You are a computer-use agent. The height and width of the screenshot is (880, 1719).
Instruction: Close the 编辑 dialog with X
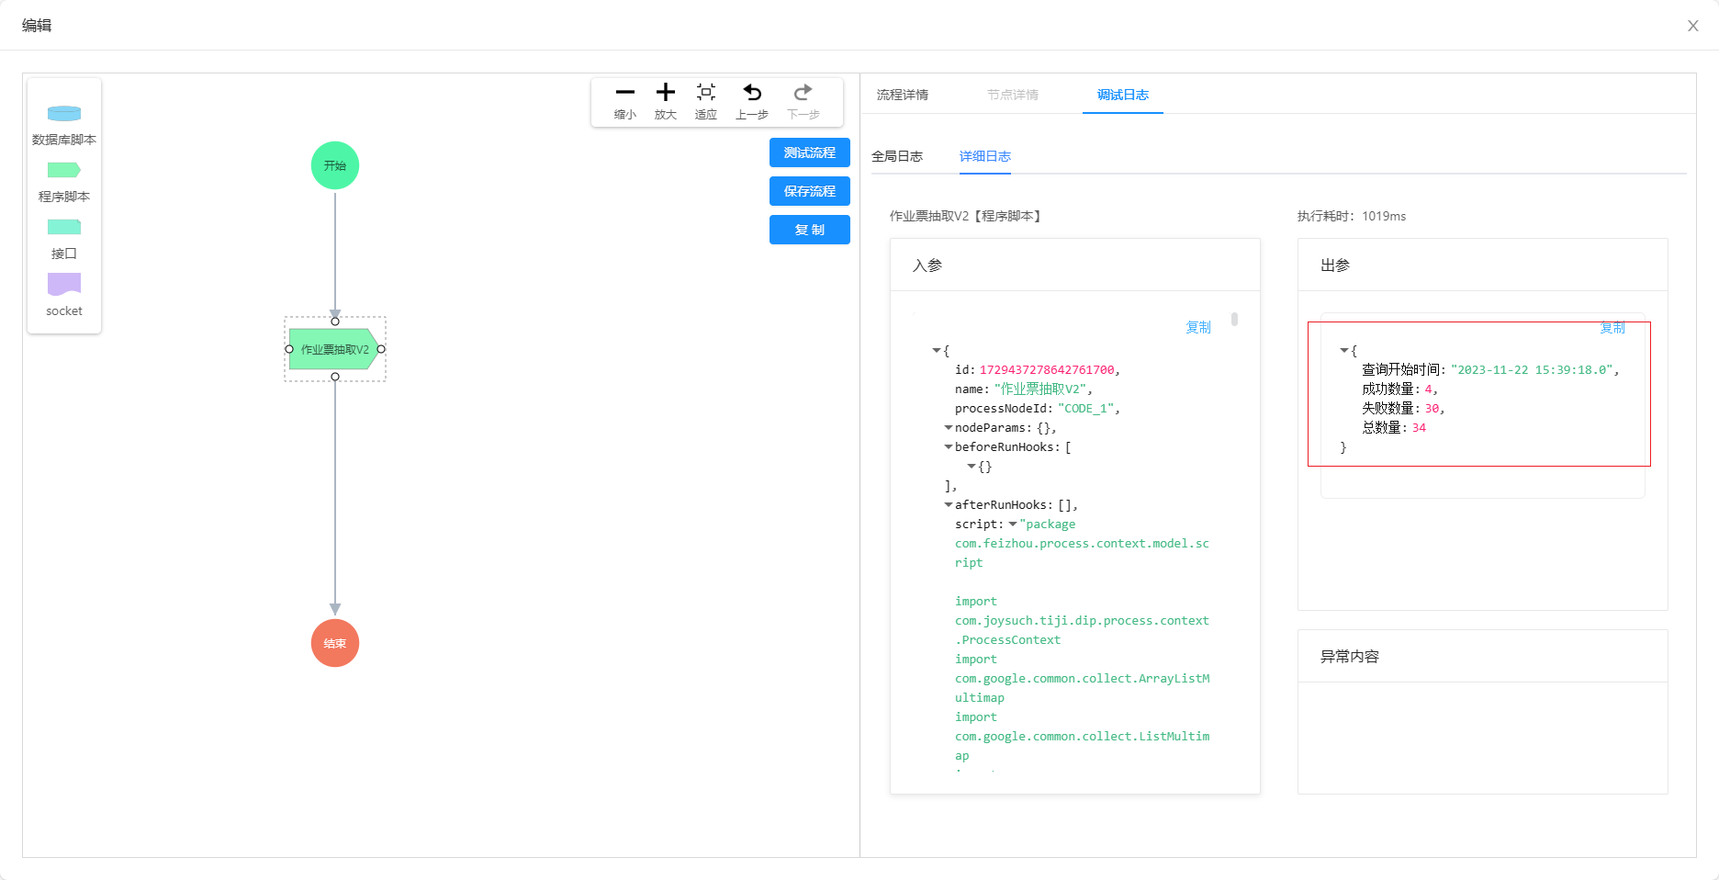[1693, 26]
